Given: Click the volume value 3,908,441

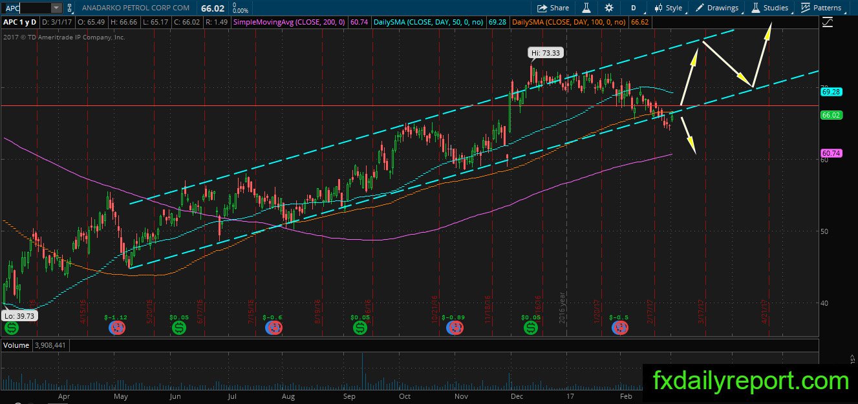Looking at the screenshot, I should 49,345.
